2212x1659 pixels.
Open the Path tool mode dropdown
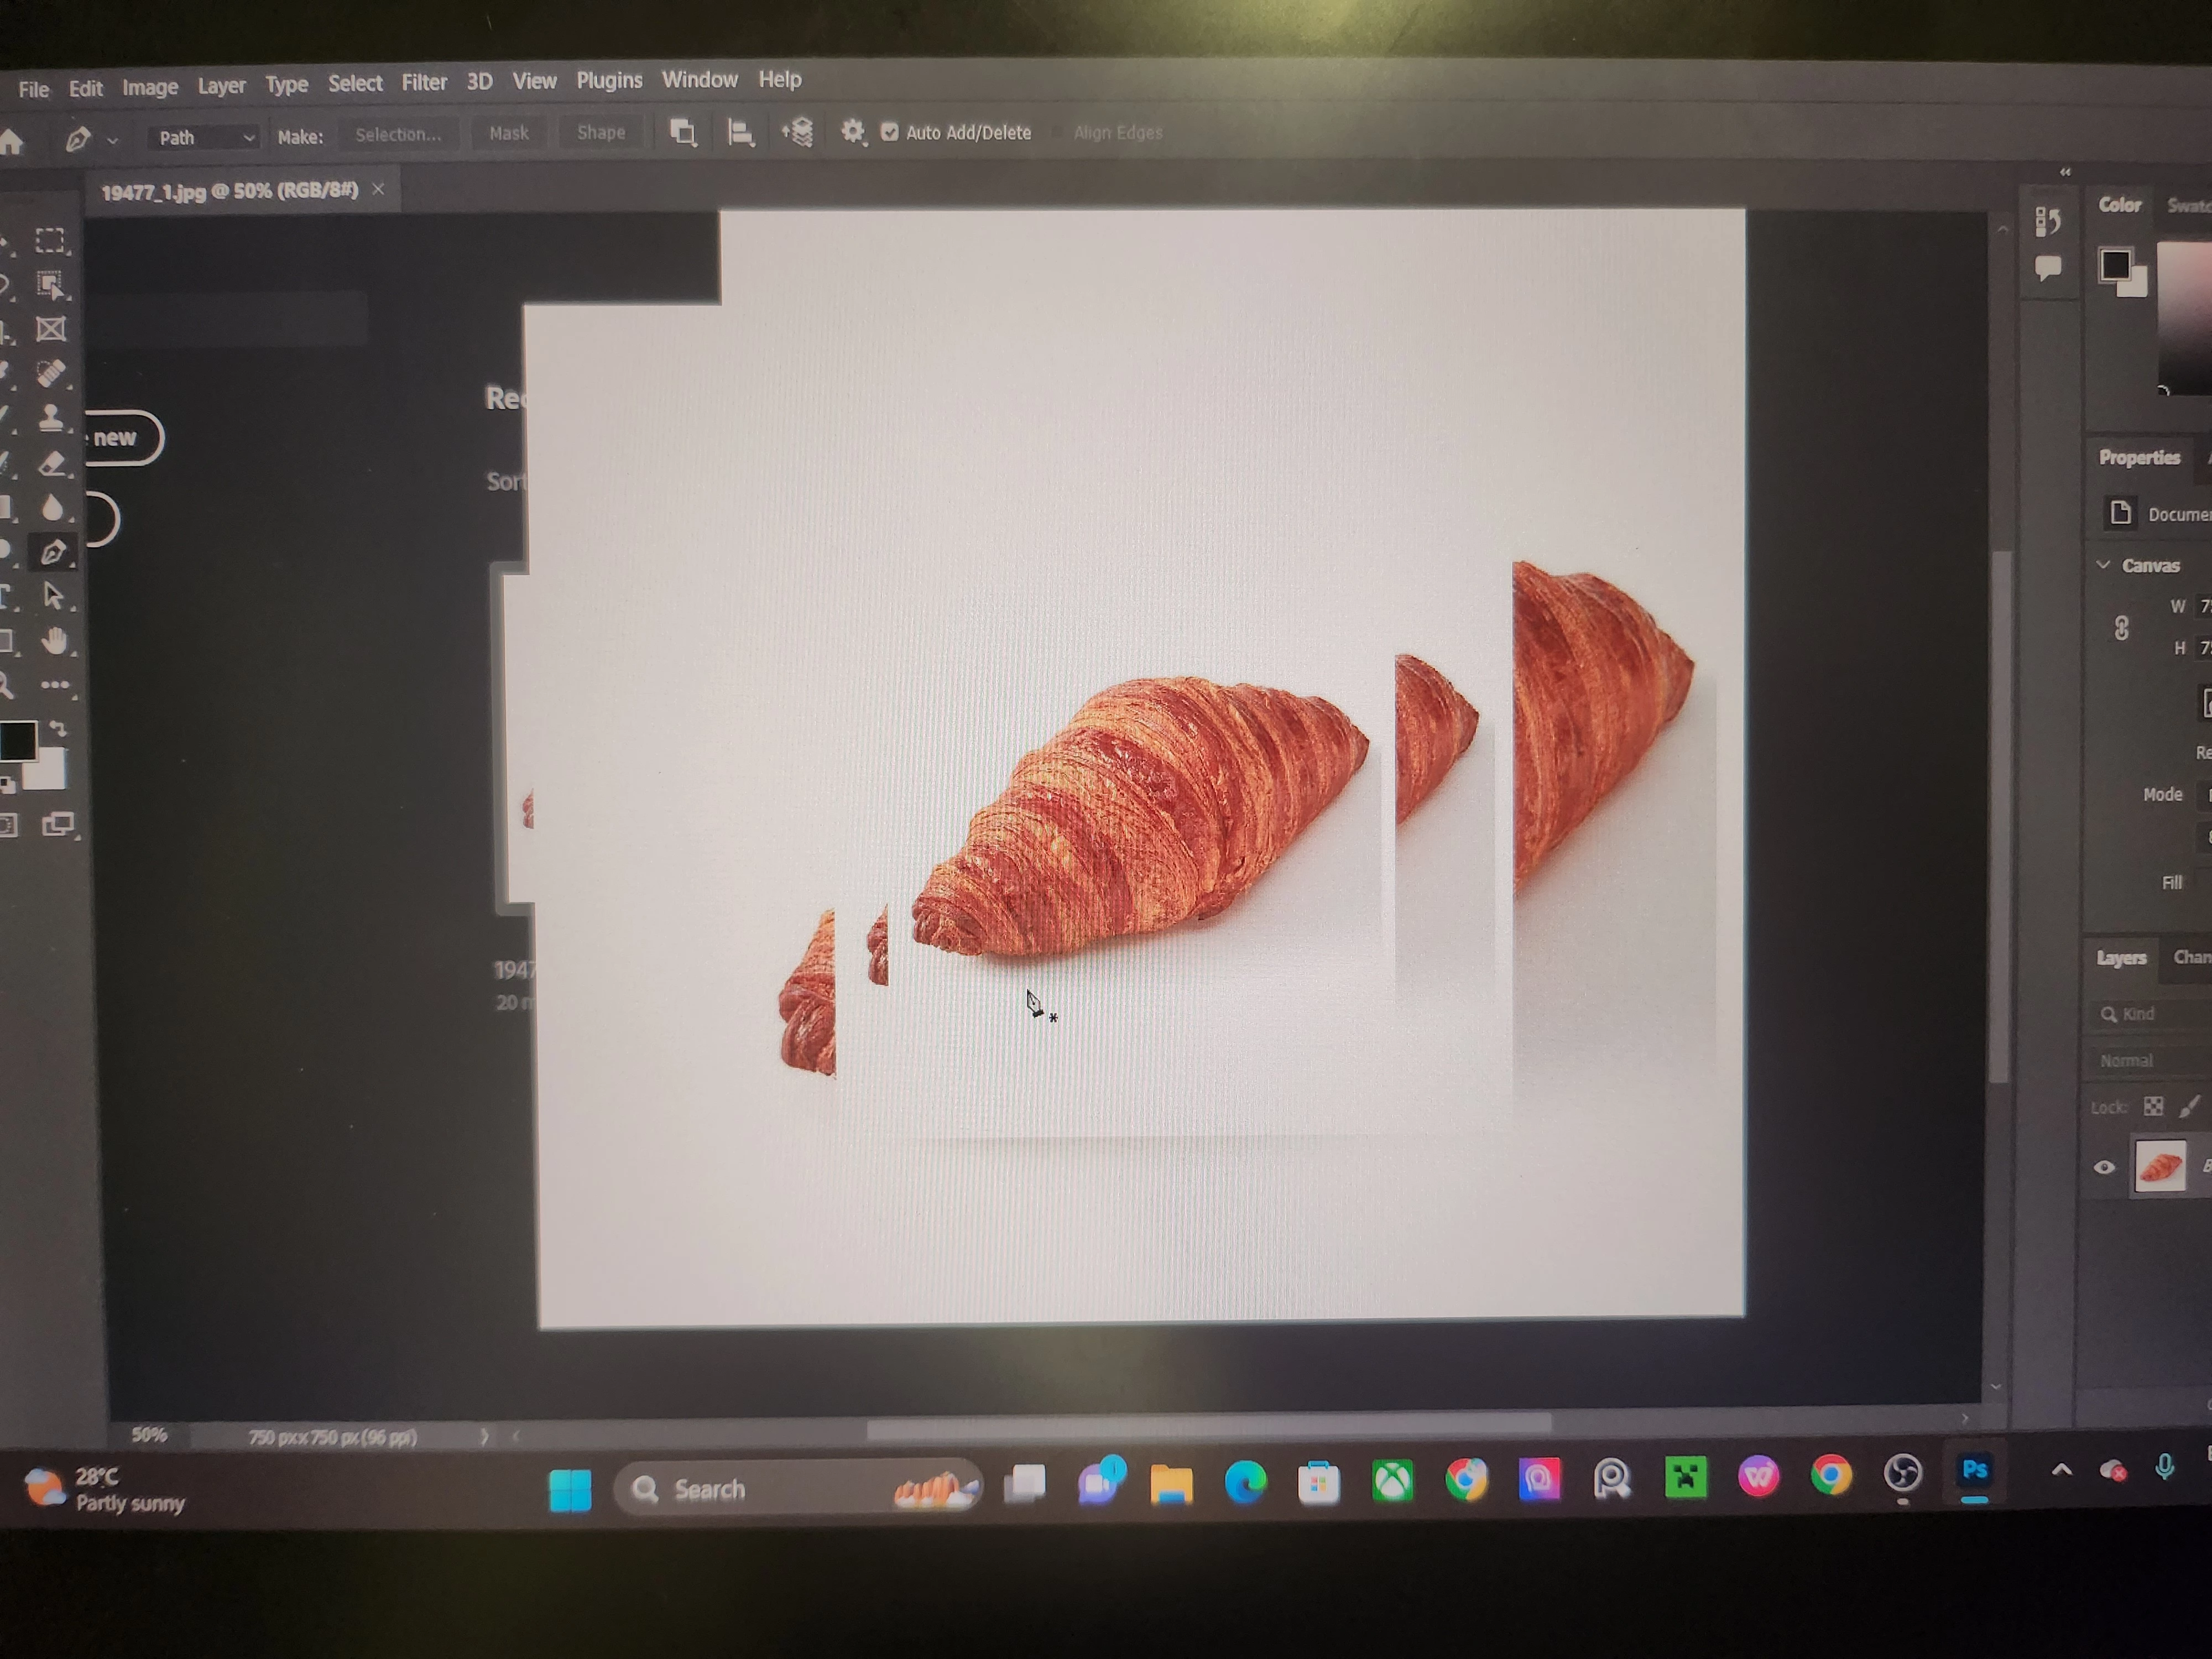coord(205,138)
